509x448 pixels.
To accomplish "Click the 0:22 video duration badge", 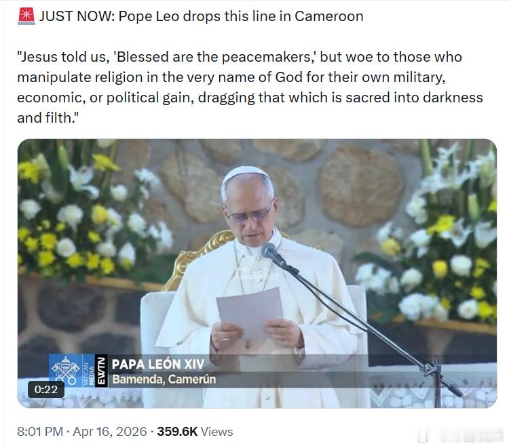I will tap(46, 389).
